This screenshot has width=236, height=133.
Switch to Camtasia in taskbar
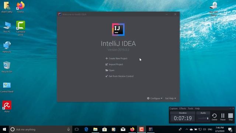tap(141, 129)
